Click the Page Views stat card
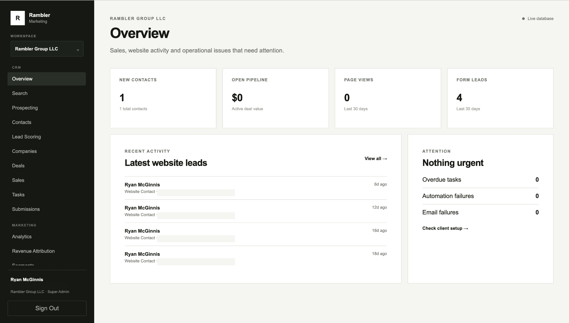 (x=388, y=98)
